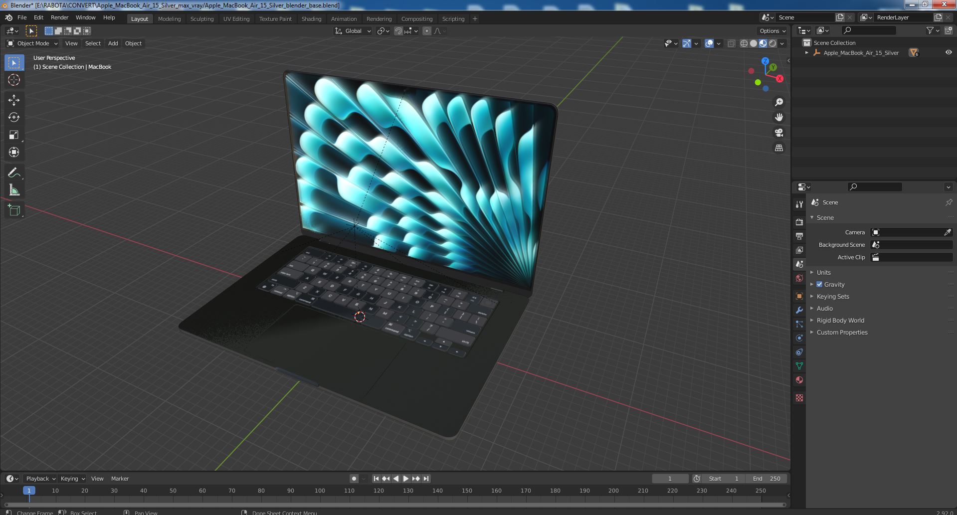Switch to the UV Editing workspace tab
The image size is (957, 515).
[236, 19]
